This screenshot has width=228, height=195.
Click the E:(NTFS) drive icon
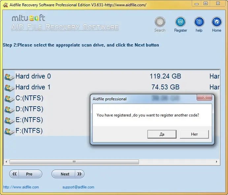tap(9, 120)
